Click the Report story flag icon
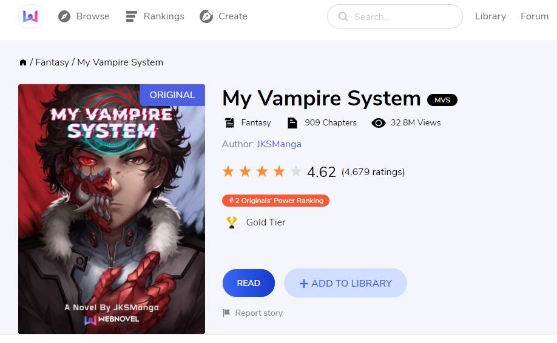 pyautogui.click(x=226, y=313)
